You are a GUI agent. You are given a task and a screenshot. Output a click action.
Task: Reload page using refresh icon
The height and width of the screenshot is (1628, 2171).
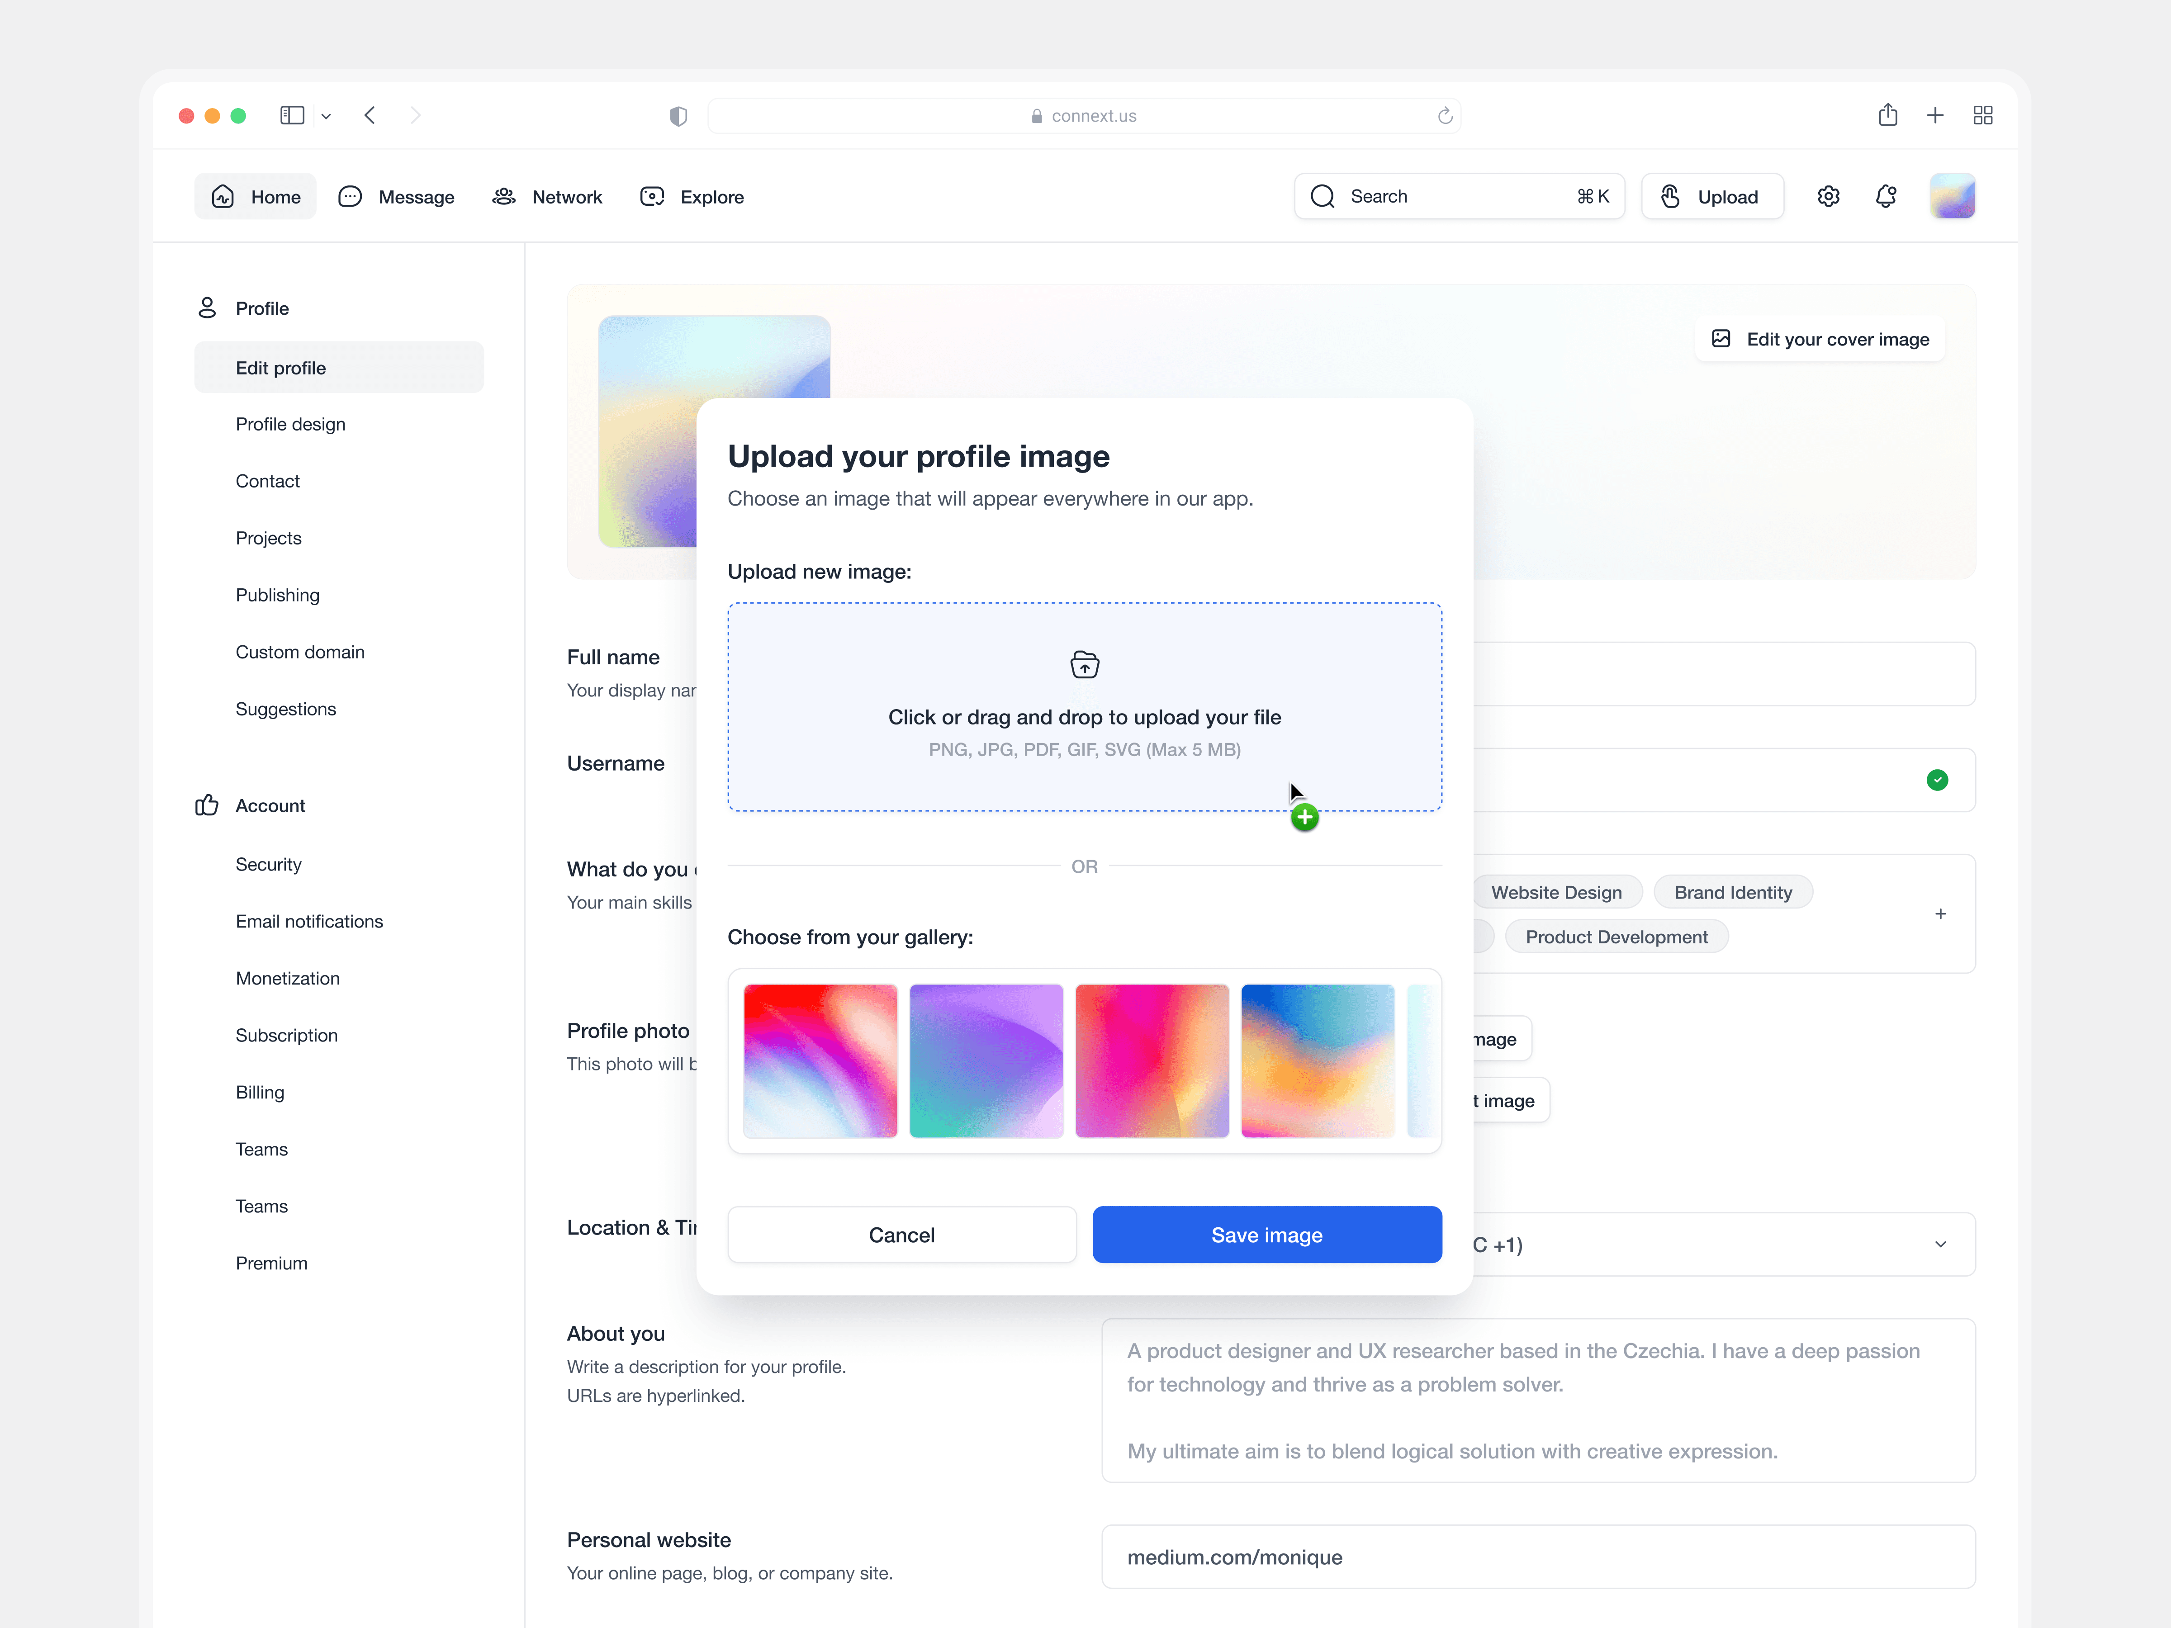coord(1445,116)
